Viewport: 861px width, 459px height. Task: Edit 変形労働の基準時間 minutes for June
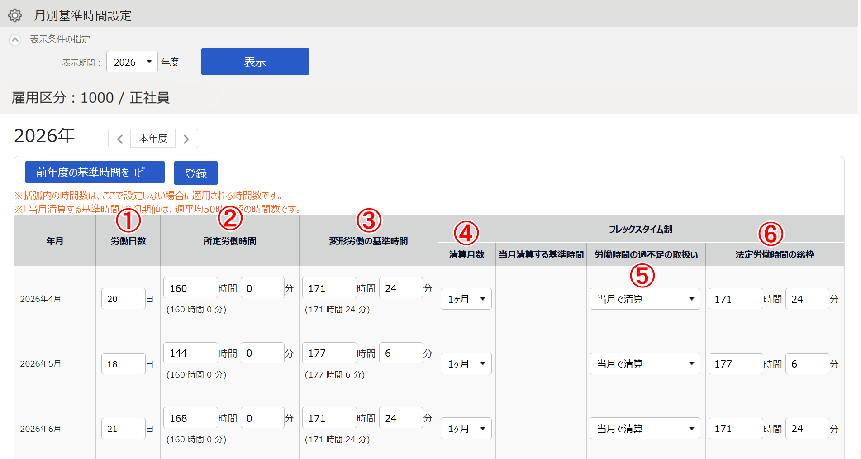coord(401,418)
